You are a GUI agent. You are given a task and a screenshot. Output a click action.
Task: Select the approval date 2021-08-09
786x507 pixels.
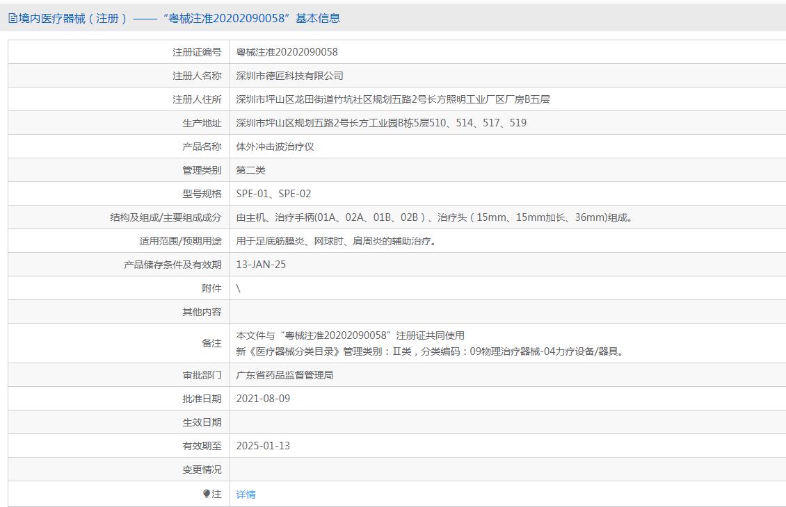tap(263, 399)
